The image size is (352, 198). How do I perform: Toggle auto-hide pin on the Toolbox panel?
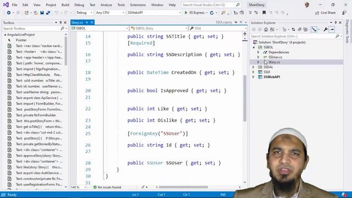[61, 23]
